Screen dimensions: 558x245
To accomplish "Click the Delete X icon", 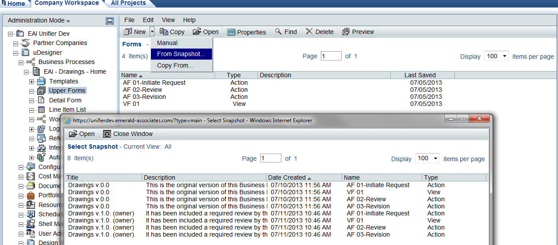I will tap(309, 32).
